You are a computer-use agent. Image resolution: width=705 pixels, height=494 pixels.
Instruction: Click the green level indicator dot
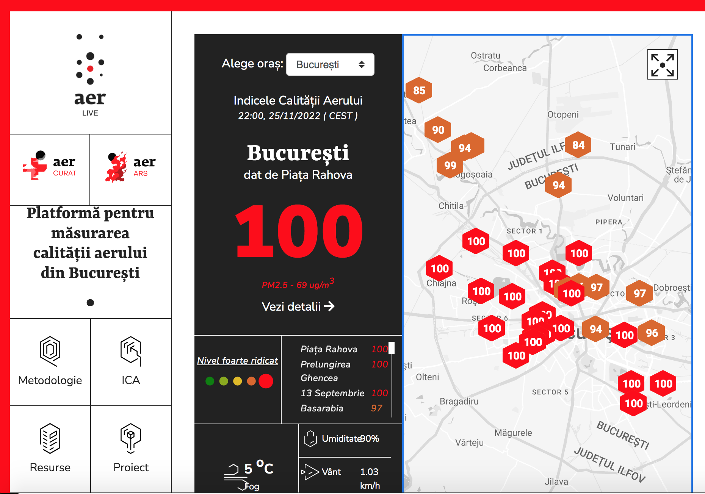(210, 381)
